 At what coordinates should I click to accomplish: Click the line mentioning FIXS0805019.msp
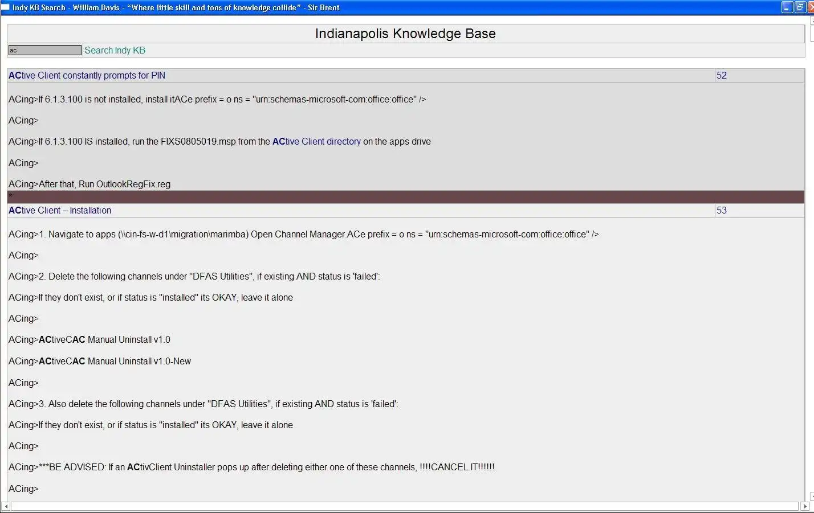coord(219,141)
